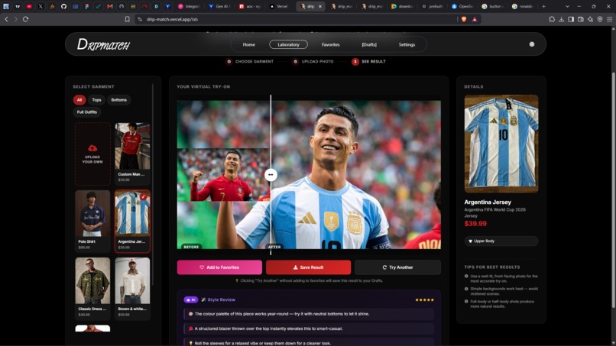Click the five-star rating in Style Review
The width and height of the screenshot is (616, 346).
(x=424, y=299)
